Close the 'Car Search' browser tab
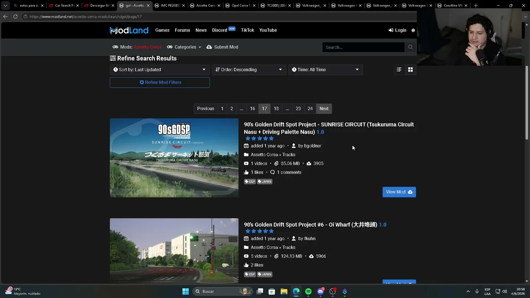The image size is (530, 298). [x=77, y=6]
